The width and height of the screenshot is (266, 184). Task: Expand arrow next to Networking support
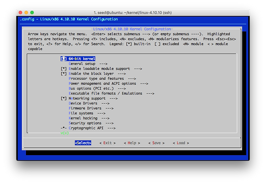pos(113,98)
